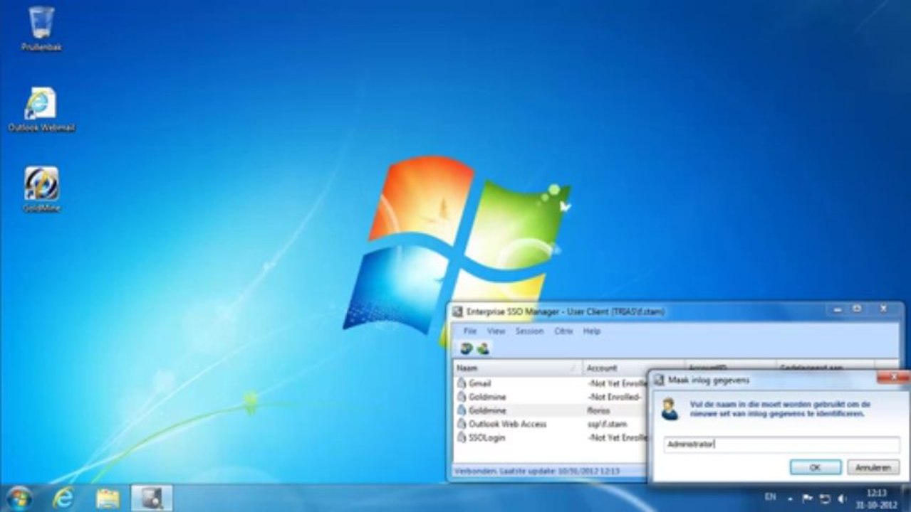Click the Windows Start button

point(18,498)
